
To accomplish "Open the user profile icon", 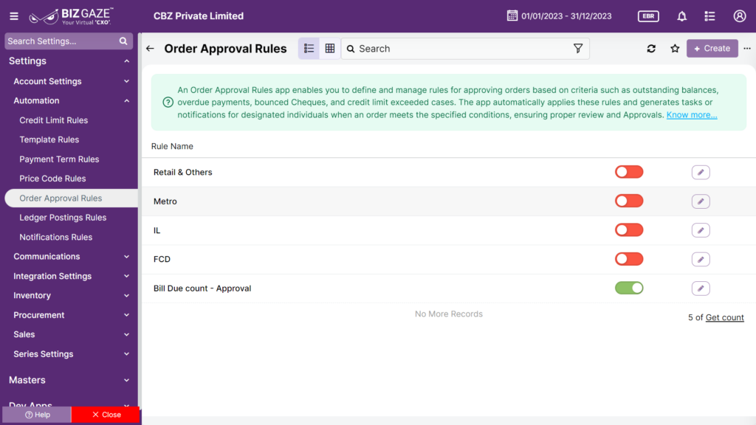I will 740,16.
